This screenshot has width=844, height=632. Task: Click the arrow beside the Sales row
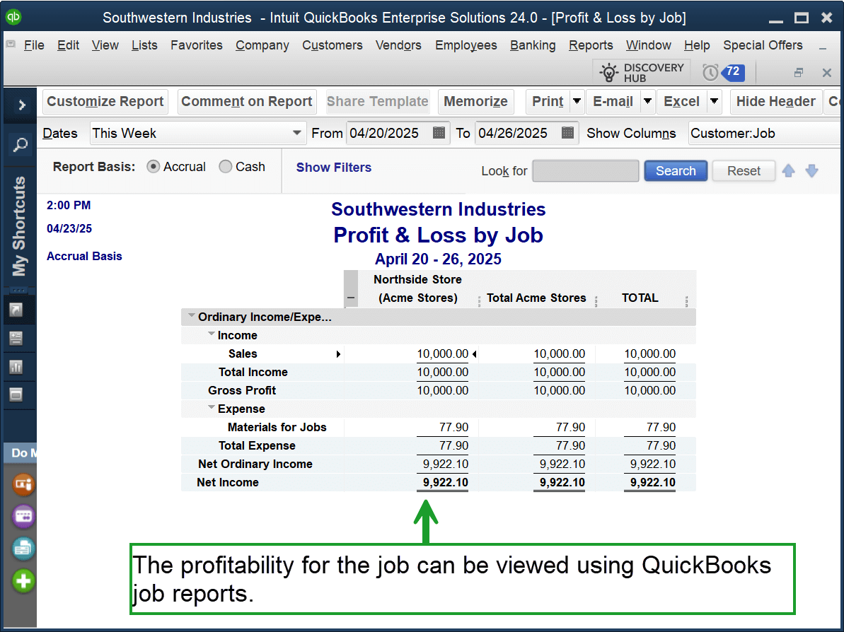point(338,354)
